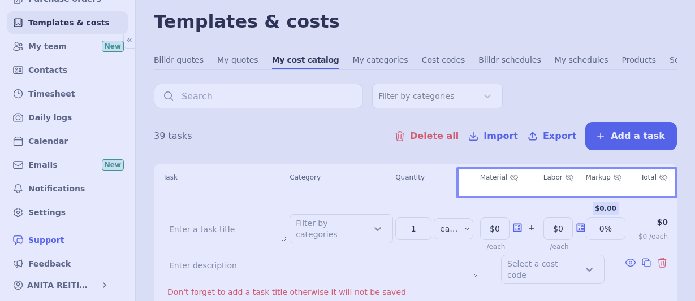Image resolution: width=695 pixels, height=301 pixels.
Task: Switch to the My categories tab
Action: pyautogui.click(x=380, y=60)
